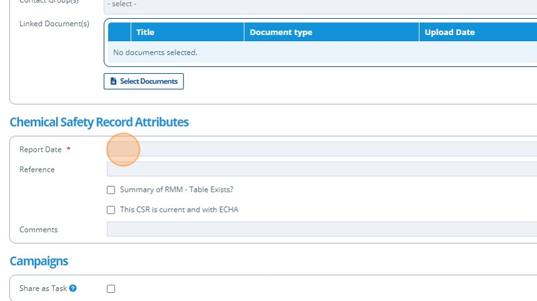
Task: Check the Share as Task checkbox
Action: pyautogui.click(x=111, y=289)
